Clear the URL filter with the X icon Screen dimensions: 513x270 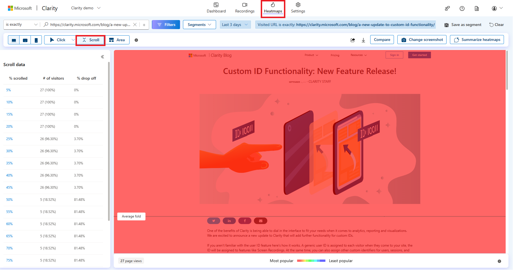click(x=135, y=25)
